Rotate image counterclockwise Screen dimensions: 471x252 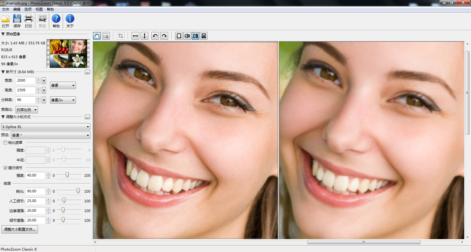tap(155, 36)
